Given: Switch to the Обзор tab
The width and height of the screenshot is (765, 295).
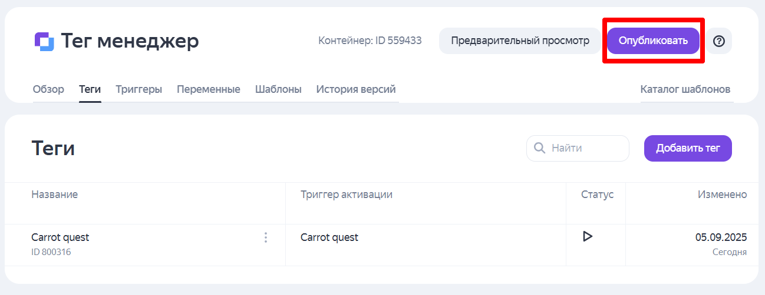Looking at the screenshot, I should pyautogui.click(x=48, y=89).
